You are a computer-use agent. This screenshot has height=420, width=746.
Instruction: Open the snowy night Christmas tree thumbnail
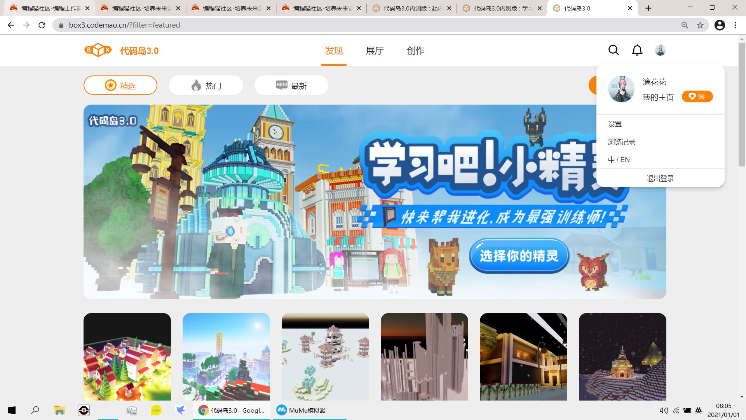[x=622, y=357]
